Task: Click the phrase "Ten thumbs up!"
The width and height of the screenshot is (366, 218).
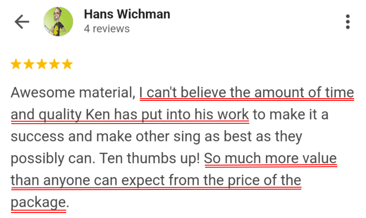Action: [149, 159]
